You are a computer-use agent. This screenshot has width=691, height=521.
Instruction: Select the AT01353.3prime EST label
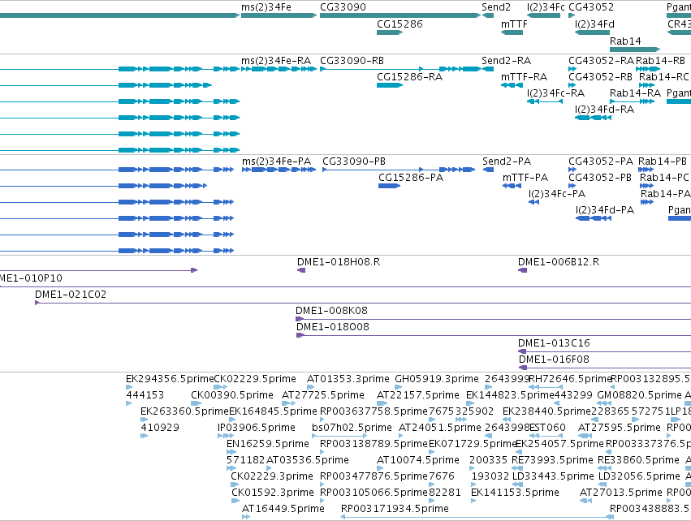click(x=348, y=379)
